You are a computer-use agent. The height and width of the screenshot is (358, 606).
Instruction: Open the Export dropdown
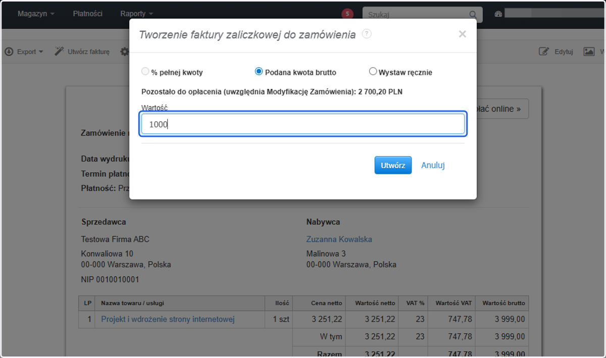tap(24, 52)
